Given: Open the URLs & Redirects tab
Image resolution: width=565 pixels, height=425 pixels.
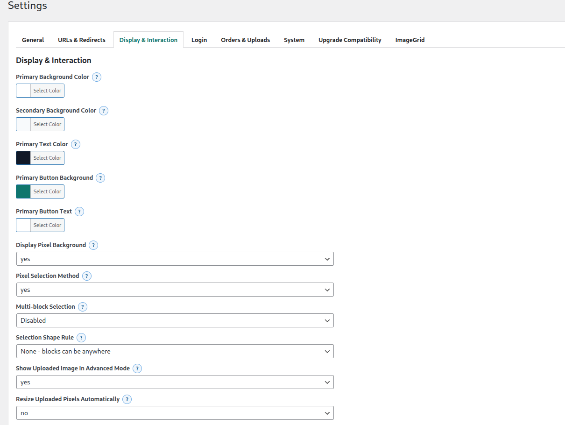Looking at the screenshot, I should (82, 40).
